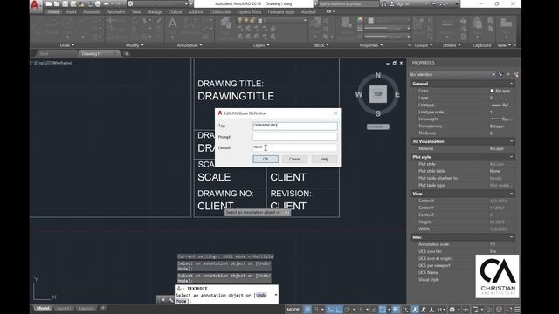
Task: Click the Quick Select icon in Properties panel
Action: tap(516, 74)
